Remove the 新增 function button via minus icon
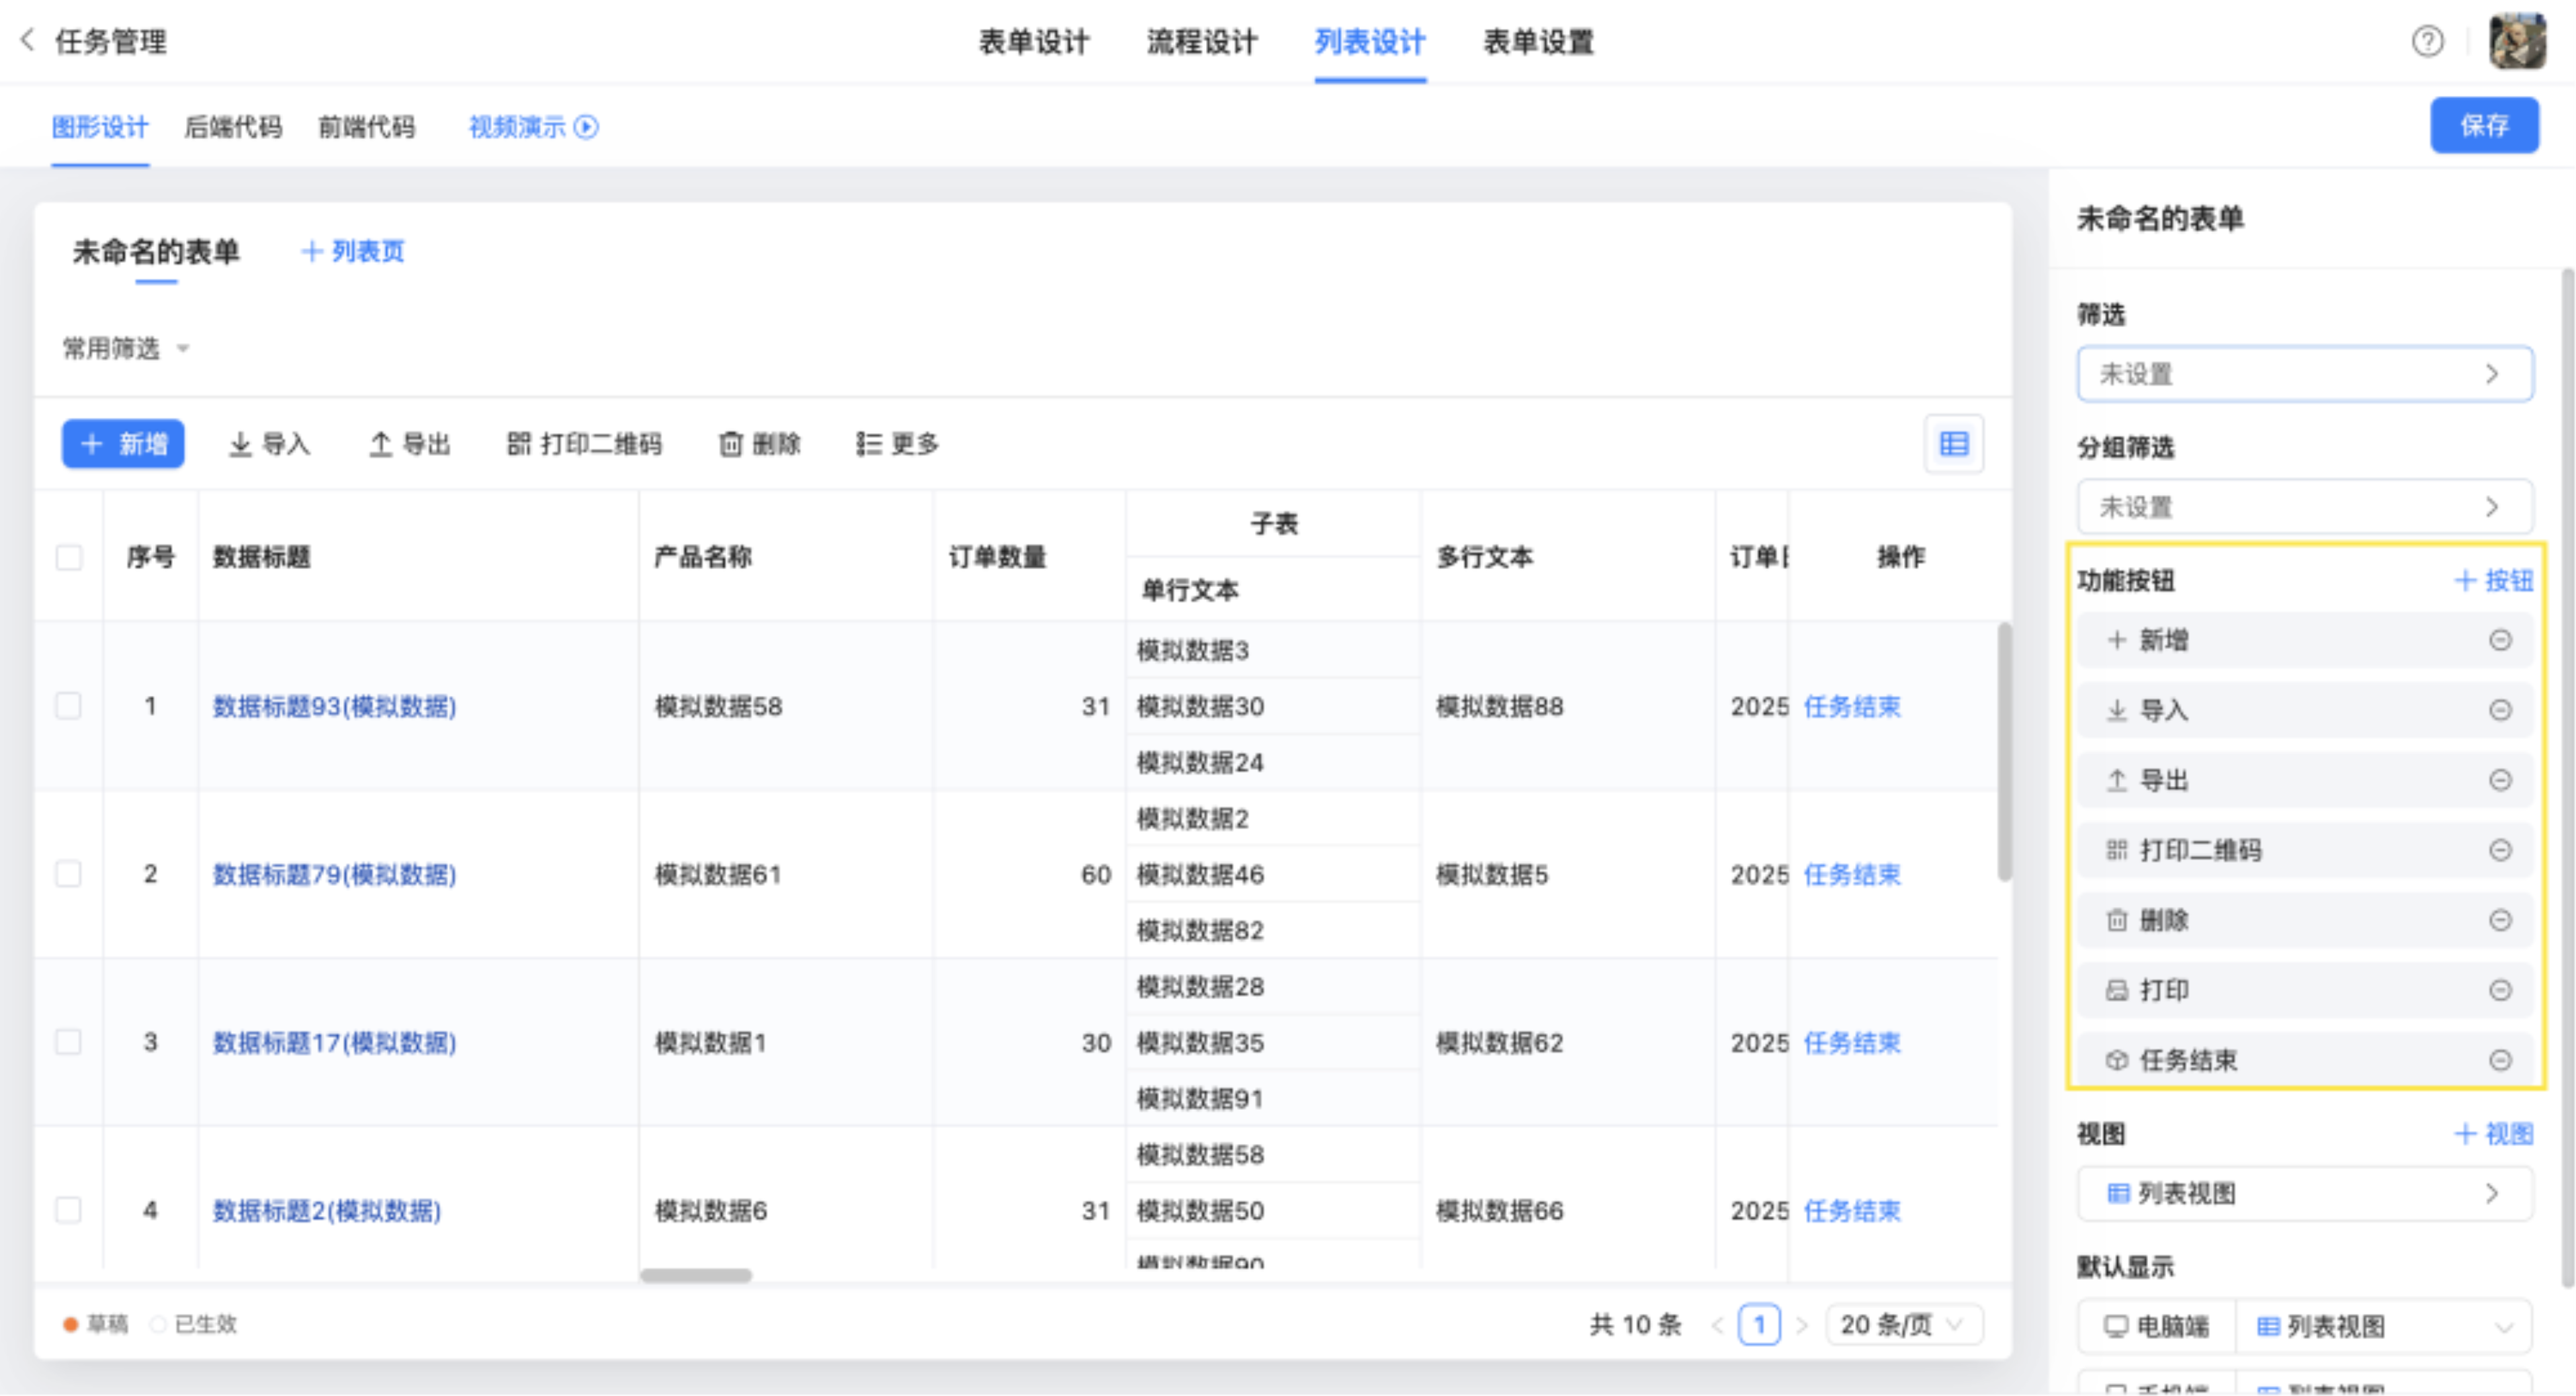The image size is (2576, 1396). pyautogui.click(x=2500, y=640)
